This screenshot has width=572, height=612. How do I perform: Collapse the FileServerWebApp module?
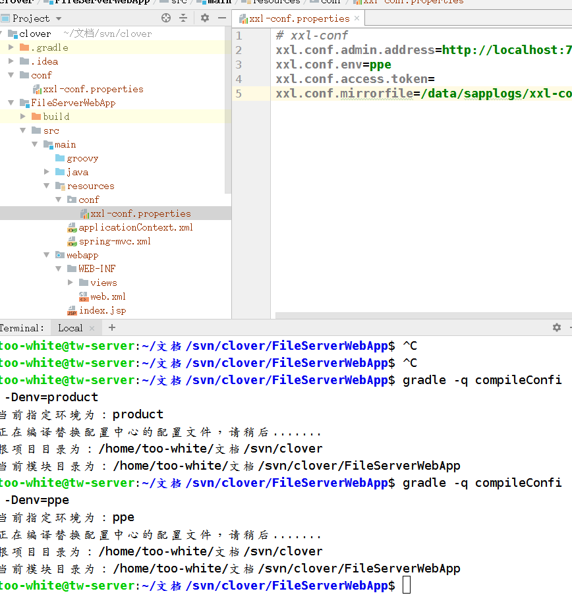(11, 103)
